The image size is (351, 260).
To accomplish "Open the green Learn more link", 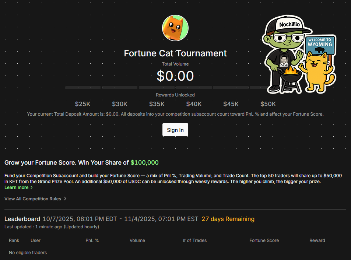I will pyautogui.click(x=17, y=187).
